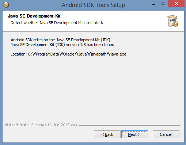Click the 'Android SDK Tools Setup' window title
Viewport: 186px width, 145px height.
93,5
